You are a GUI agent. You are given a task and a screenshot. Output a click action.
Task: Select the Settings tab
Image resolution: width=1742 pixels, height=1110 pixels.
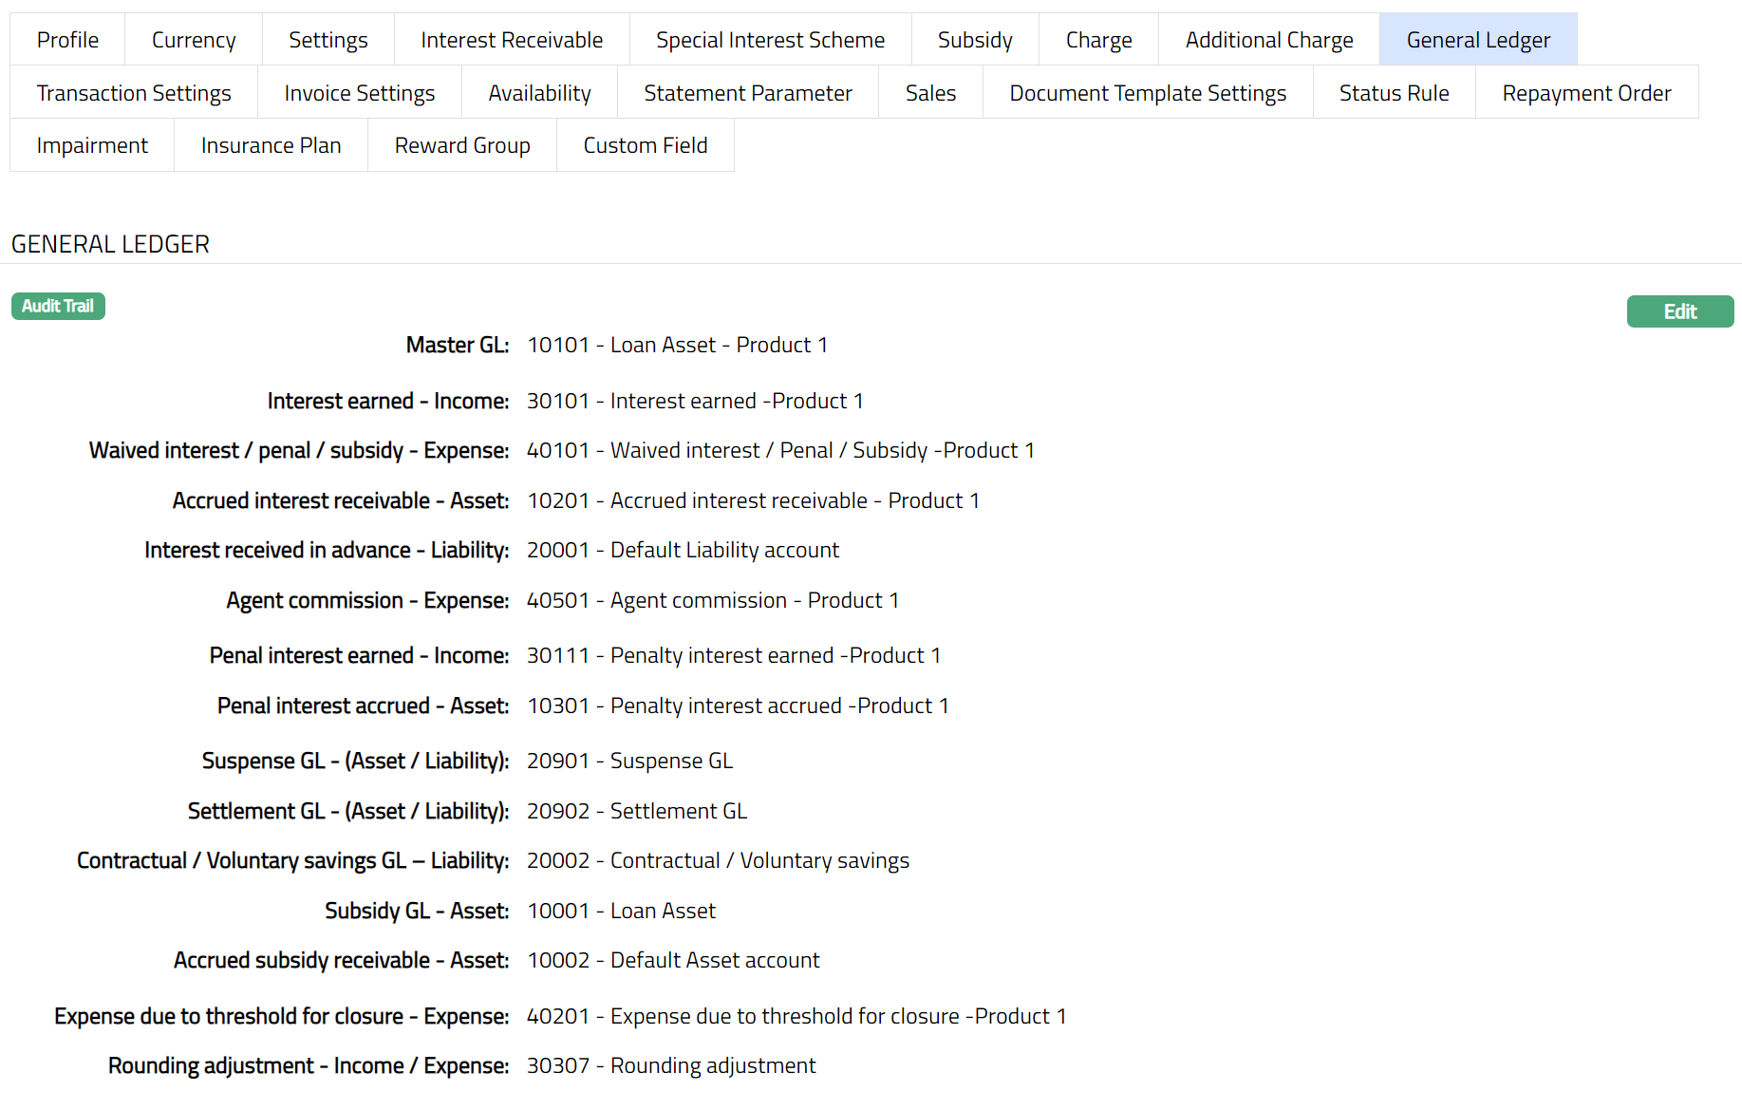click(328, 40)
